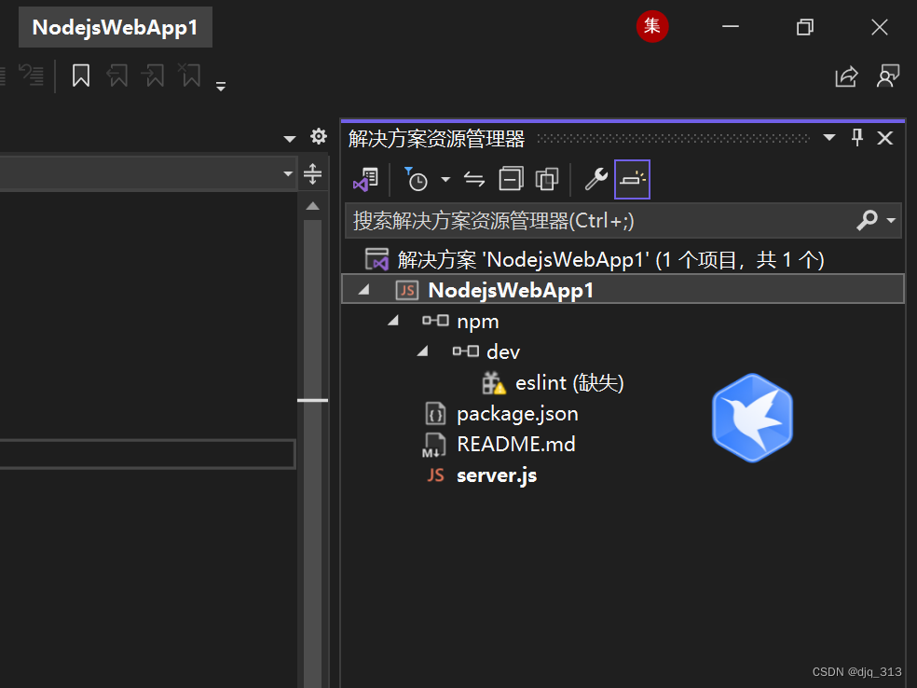Click the JS icon of server.js
917x688 pixels.
pos(436,475)
